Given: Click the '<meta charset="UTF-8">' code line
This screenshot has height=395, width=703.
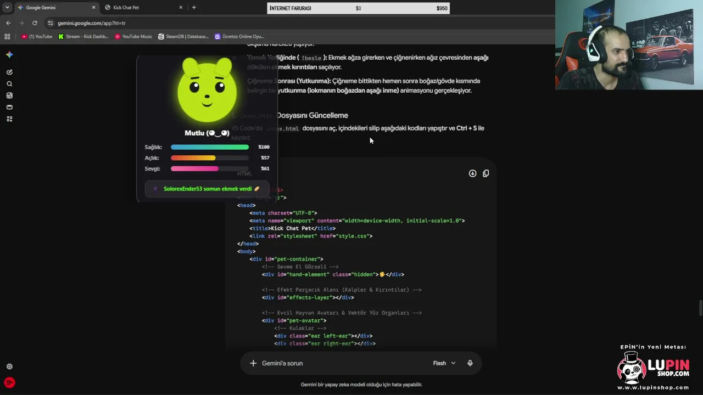Looking at the screenshot, I should point(283,213).
